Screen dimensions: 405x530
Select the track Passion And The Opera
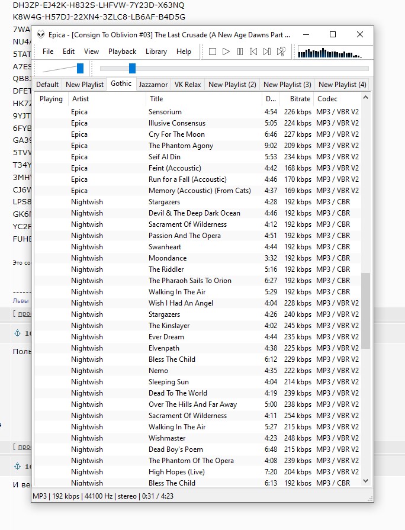coord(198,236)
